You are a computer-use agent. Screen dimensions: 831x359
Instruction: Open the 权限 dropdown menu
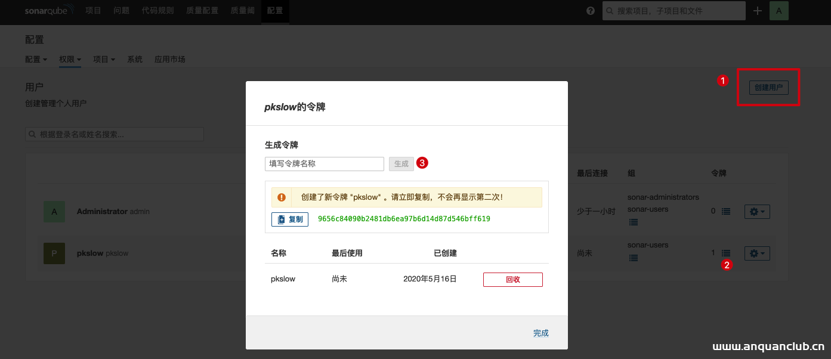[70, 59]
